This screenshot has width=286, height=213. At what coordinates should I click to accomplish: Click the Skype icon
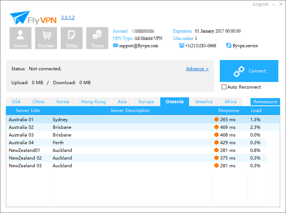pos(229,45)
